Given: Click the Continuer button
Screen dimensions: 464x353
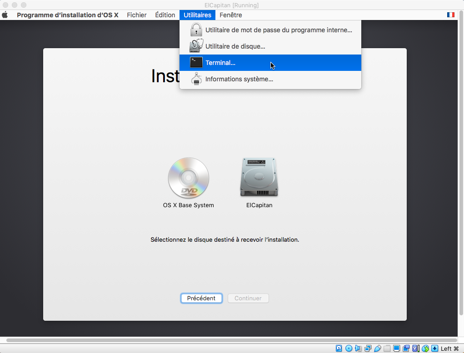Looking at the screenshot, I should [x=248, y=298].
